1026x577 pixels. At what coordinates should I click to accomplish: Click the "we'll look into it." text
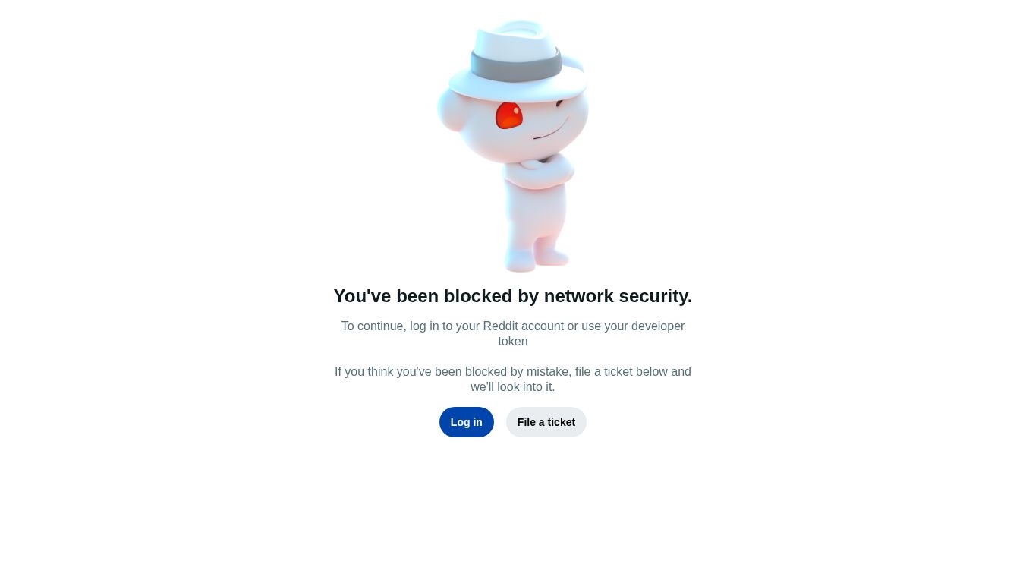pyautogui.click(x=513, y=387)
